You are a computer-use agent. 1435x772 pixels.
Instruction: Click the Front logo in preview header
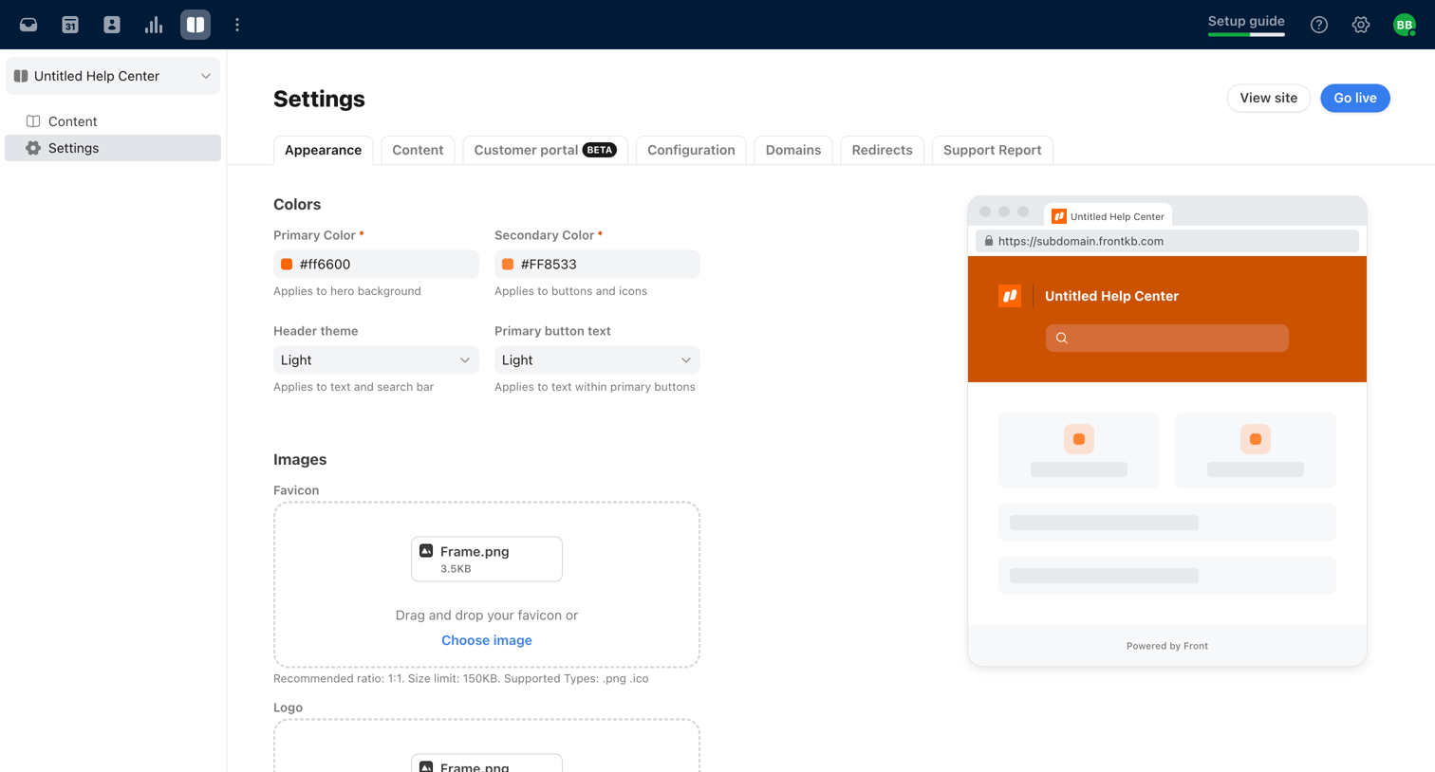[x=1010, y=296]
